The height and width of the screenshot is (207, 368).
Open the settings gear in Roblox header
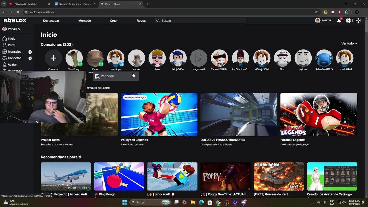[x=359, y=20]
